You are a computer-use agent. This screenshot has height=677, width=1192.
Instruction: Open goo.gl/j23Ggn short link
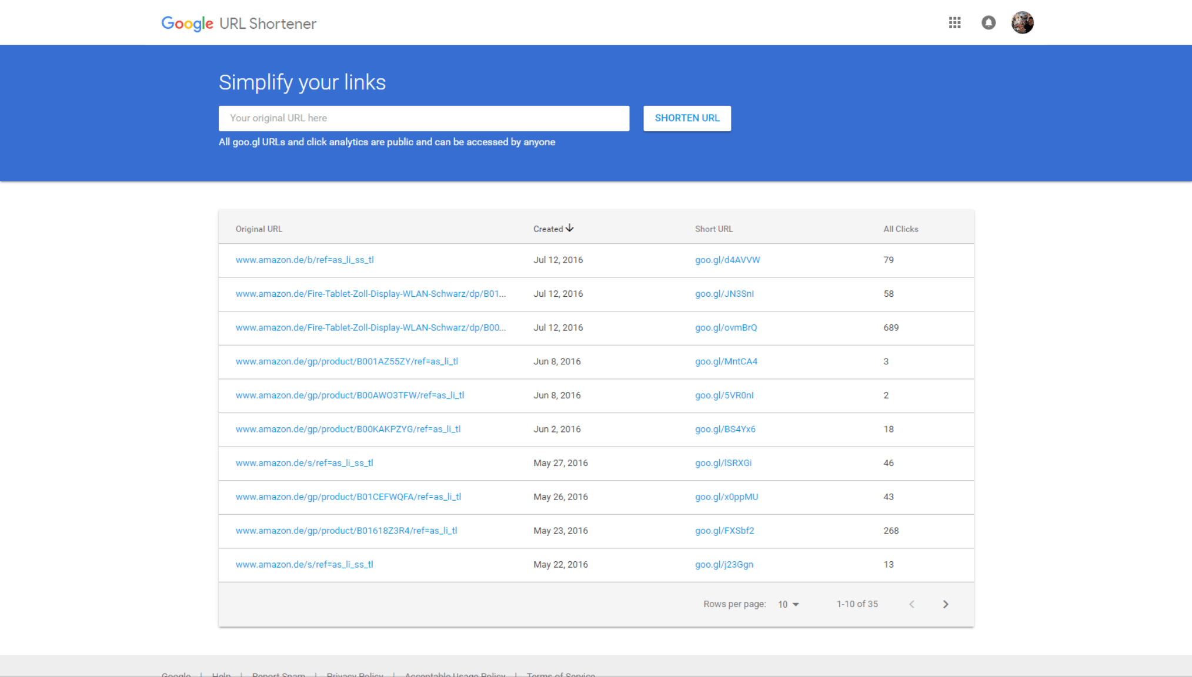pos(724,564)
